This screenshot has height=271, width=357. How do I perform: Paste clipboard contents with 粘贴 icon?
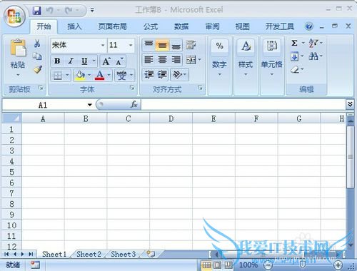coord(18,48)
